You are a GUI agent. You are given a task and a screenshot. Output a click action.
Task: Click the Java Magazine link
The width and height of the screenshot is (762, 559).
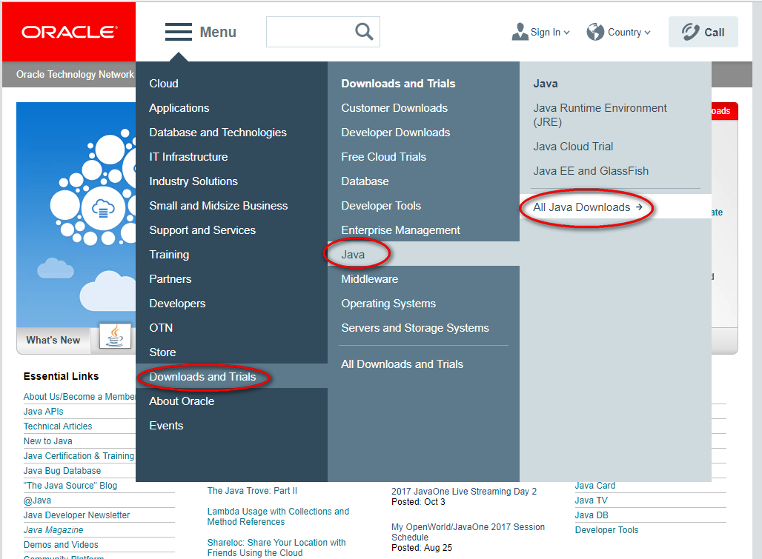tap(53, 530)
